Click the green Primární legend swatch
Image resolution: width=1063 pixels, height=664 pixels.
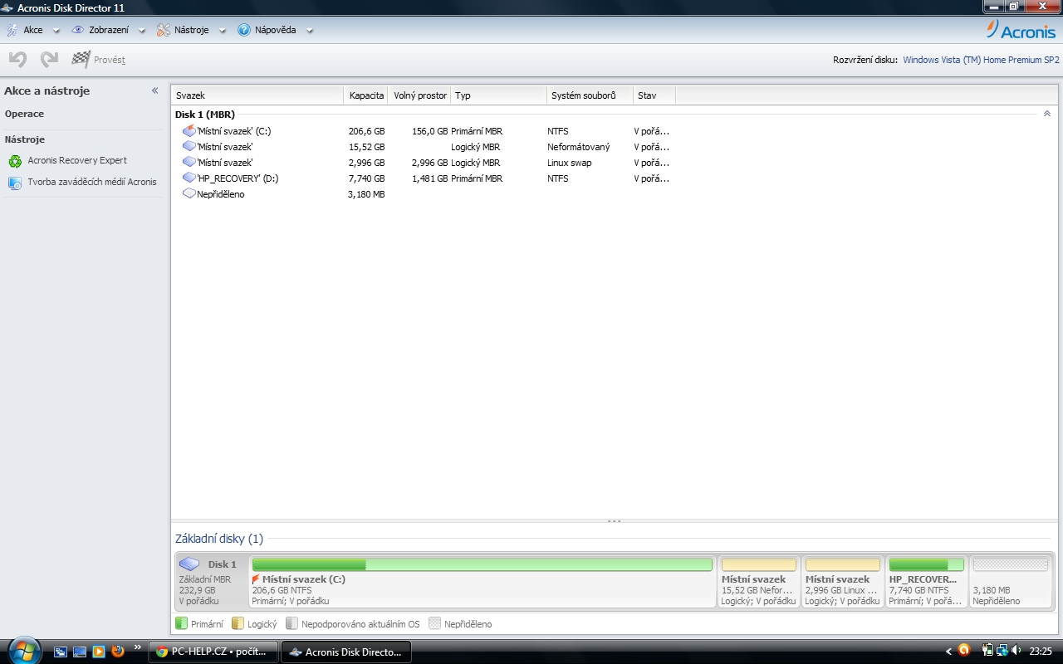coord(181,623)
